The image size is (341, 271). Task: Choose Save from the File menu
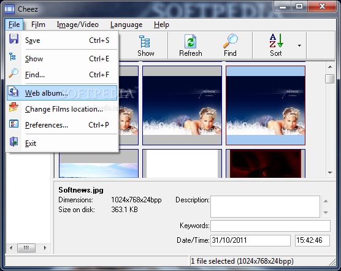click(x=62, y=40)
